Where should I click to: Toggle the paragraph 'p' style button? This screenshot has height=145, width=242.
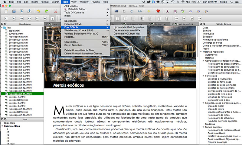[53, 18]
